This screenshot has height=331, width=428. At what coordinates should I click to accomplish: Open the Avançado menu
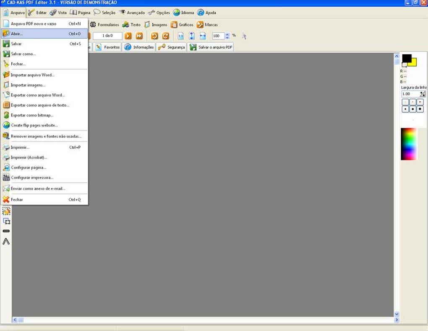tap(132, 13)
